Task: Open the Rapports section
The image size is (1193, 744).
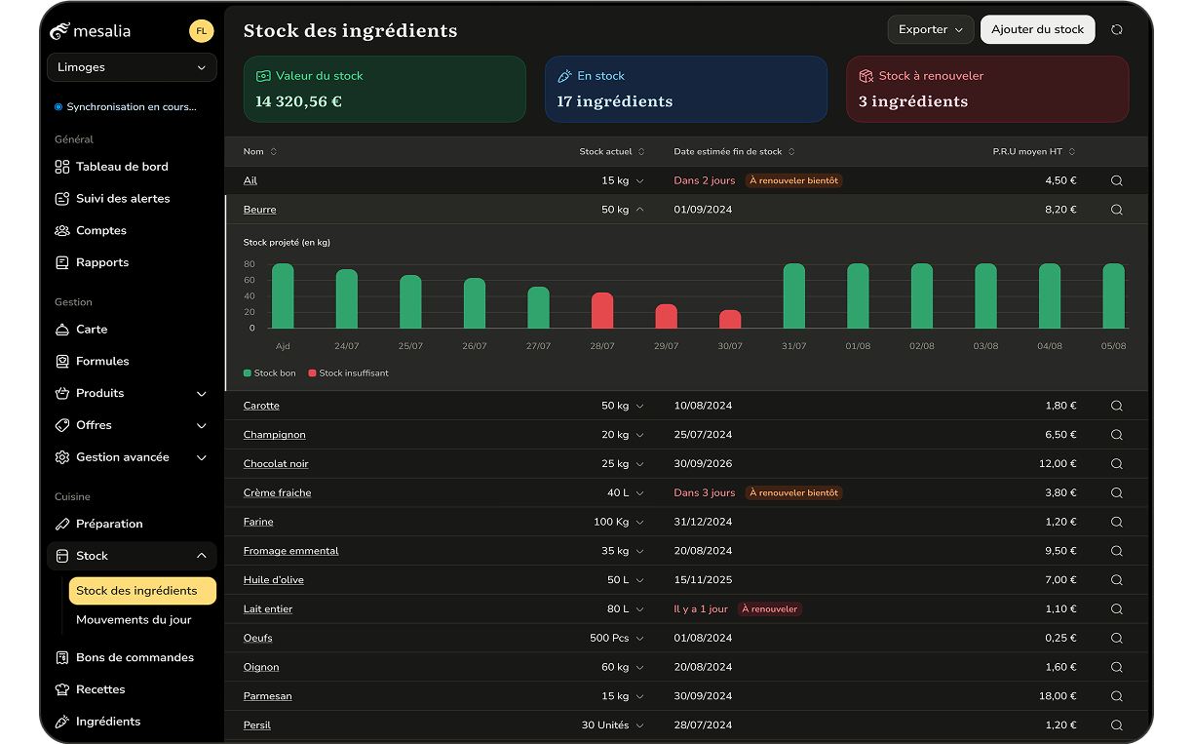Action: (x=100, y=261)
